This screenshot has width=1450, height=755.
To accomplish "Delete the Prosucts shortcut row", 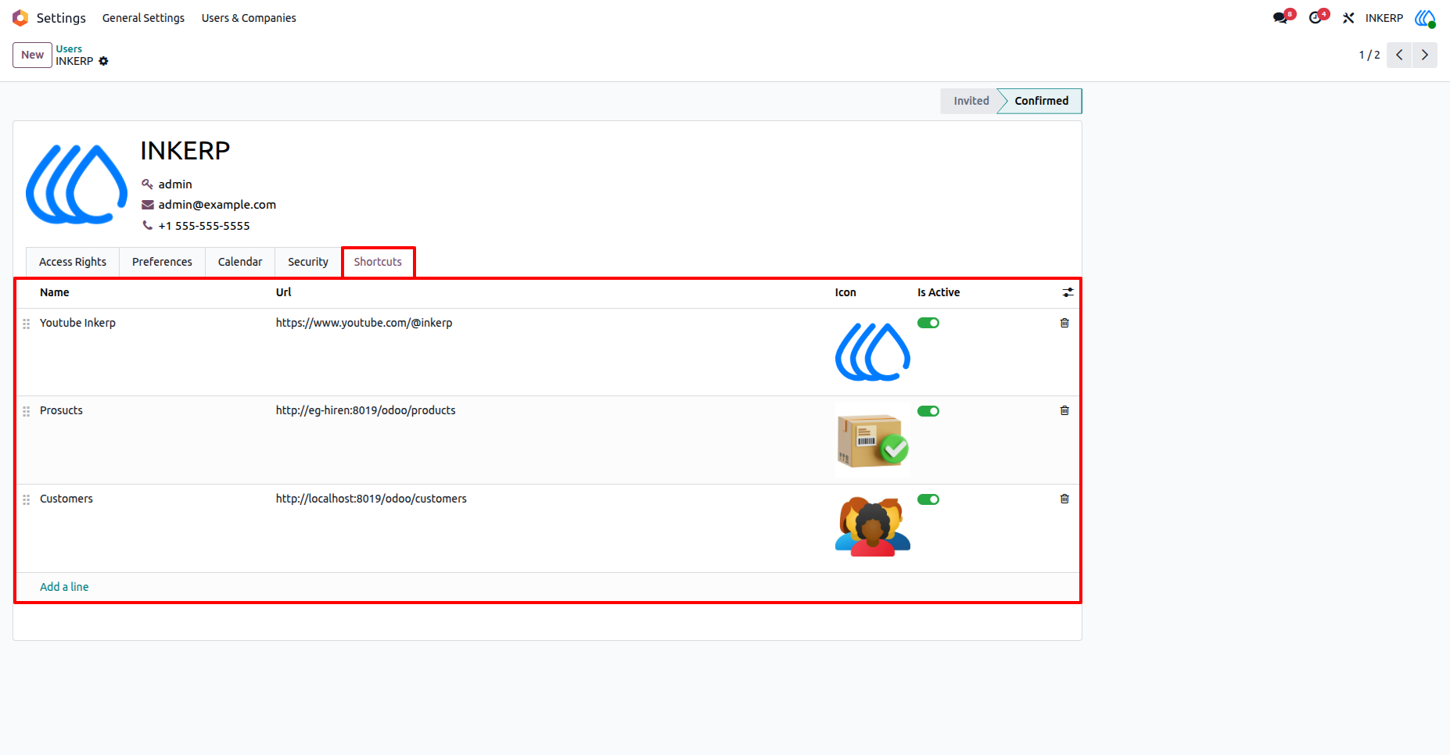I will tap(1064, 410).
